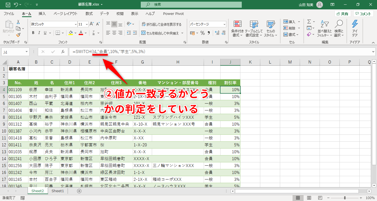Increase the cell indent

pos(135,33)
